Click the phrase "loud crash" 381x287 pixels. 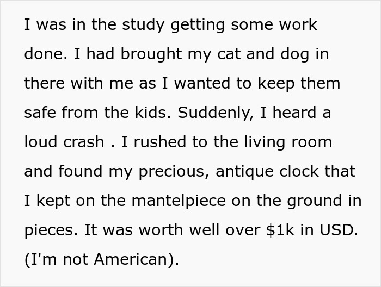coord(64,142)
